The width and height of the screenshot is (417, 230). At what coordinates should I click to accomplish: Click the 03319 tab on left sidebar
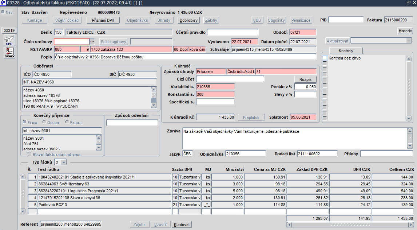tap(9, 30)
